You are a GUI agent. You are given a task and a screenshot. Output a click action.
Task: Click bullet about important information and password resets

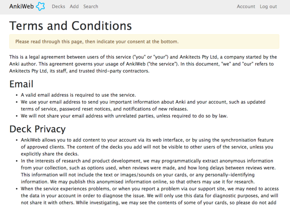[x=143, y=105]
